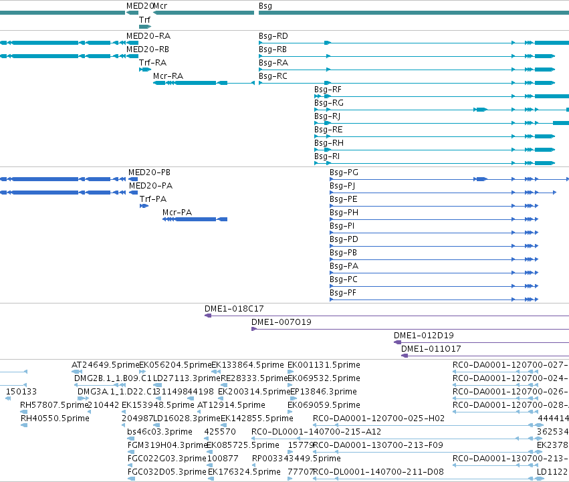569x482 pixels.
Task: Select the Bsg-PB protein label
Action: point(343,253)
